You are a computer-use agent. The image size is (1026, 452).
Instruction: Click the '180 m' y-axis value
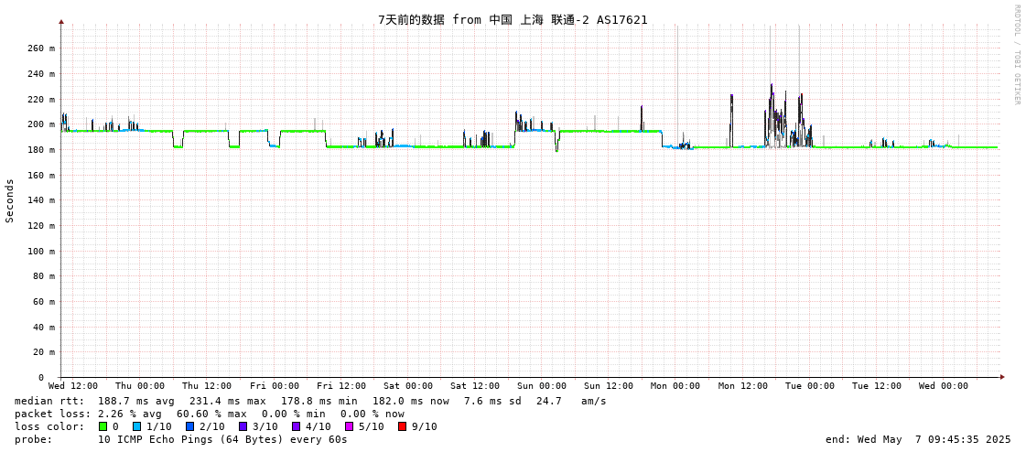tap(41, 150)
